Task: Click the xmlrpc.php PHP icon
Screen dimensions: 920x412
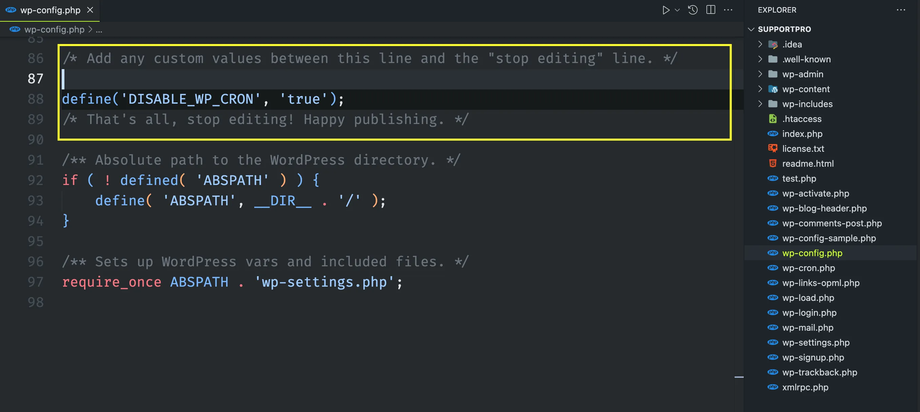Action: tap(773, 387)
